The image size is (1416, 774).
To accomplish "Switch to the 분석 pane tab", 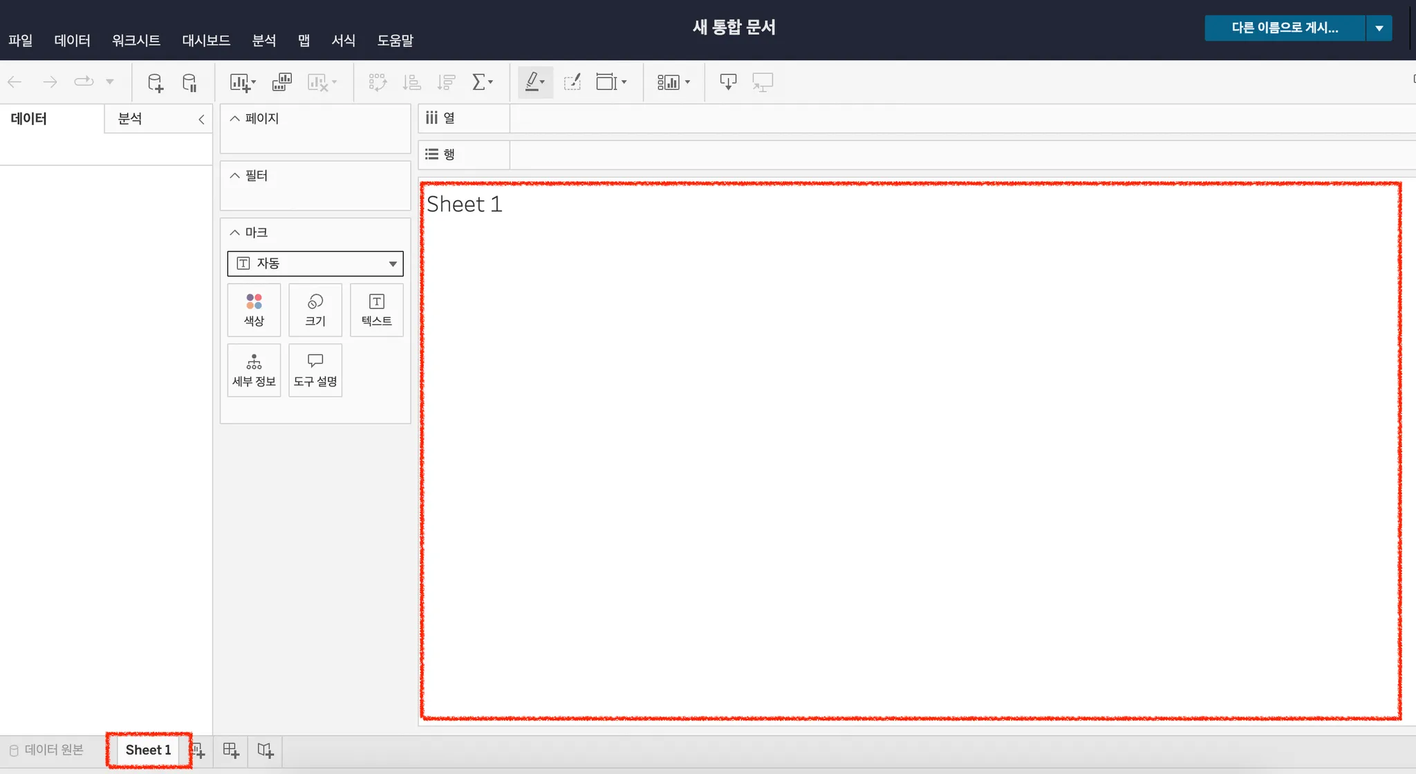I will pyautogui.click(x=130, y=119).
